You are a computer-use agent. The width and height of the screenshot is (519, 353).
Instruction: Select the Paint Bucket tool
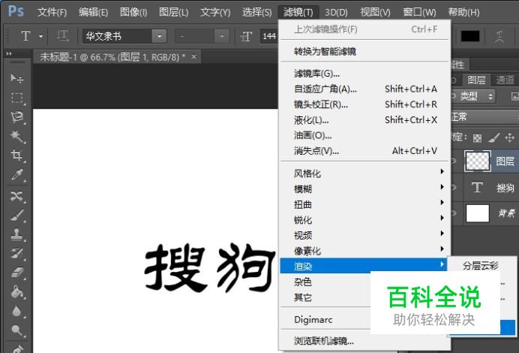click(x=16, y=292)
